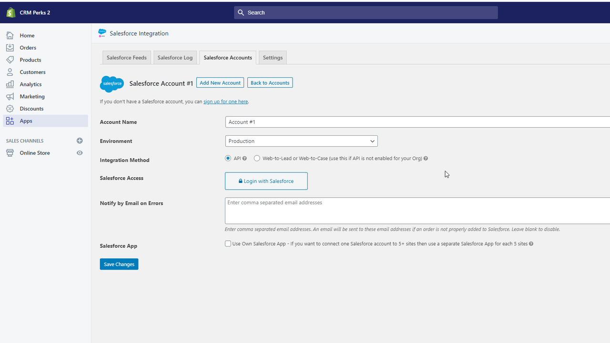Select the Marketing megaphone icon

point(10,96)
